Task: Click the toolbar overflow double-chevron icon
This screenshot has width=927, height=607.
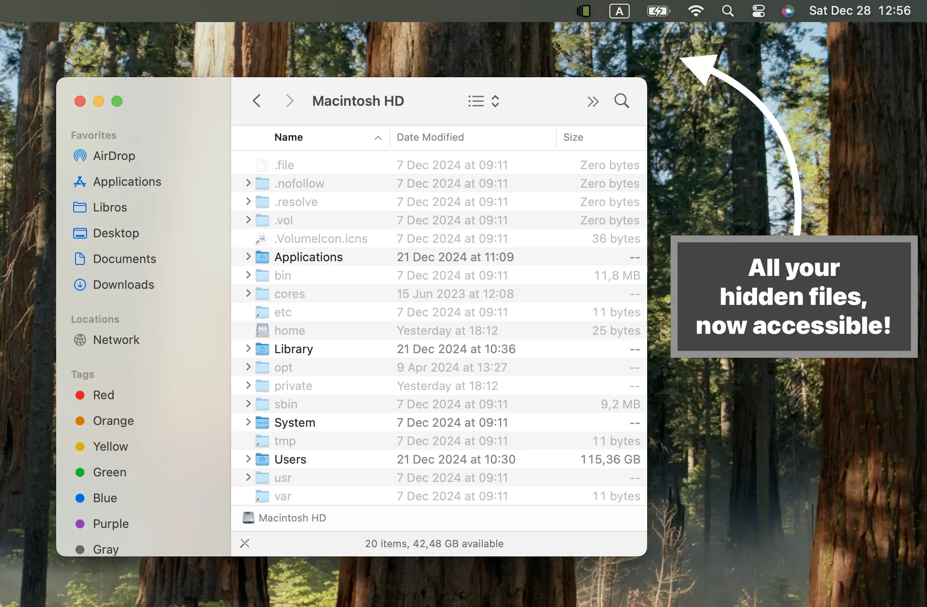Action: (593, 101)
